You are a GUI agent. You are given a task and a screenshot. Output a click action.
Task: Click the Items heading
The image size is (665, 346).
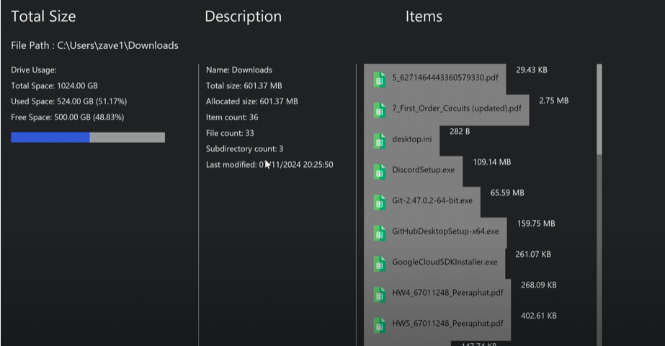click(424, 17)
